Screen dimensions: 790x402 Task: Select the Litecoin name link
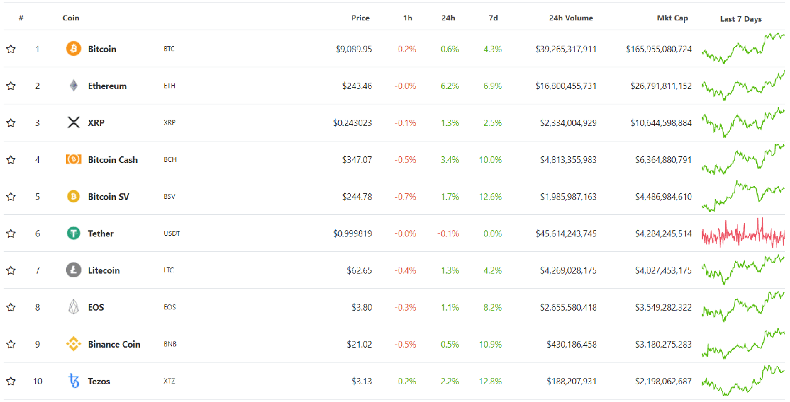[104, 270]
